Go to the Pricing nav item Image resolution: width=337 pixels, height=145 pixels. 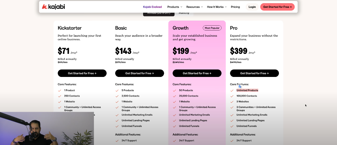235,7
